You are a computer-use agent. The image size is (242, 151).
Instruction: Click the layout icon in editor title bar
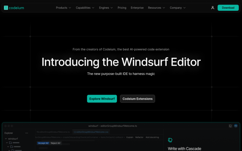coord(230,126)
